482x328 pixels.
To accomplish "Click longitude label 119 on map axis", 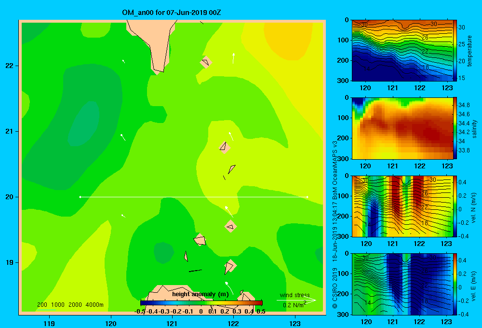I will (49, 323).
